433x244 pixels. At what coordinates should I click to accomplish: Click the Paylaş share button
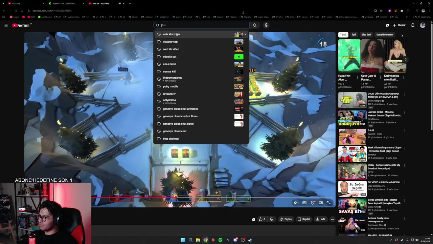286,219
